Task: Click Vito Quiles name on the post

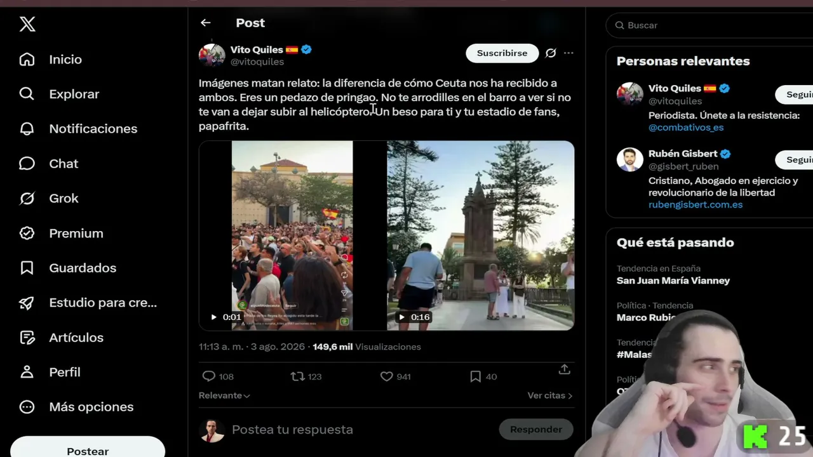Action: click(x=257, y=50)
